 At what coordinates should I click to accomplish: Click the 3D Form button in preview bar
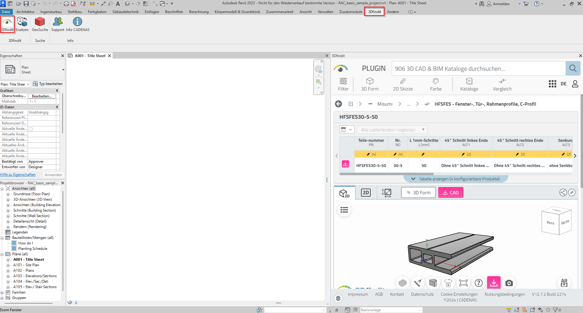(418, 192)
